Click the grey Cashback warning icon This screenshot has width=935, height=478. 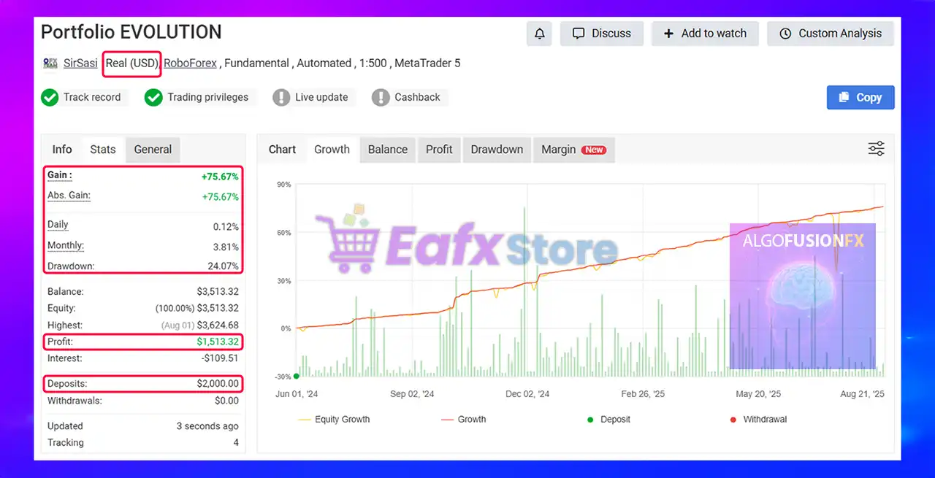click(x=381, y=97)
